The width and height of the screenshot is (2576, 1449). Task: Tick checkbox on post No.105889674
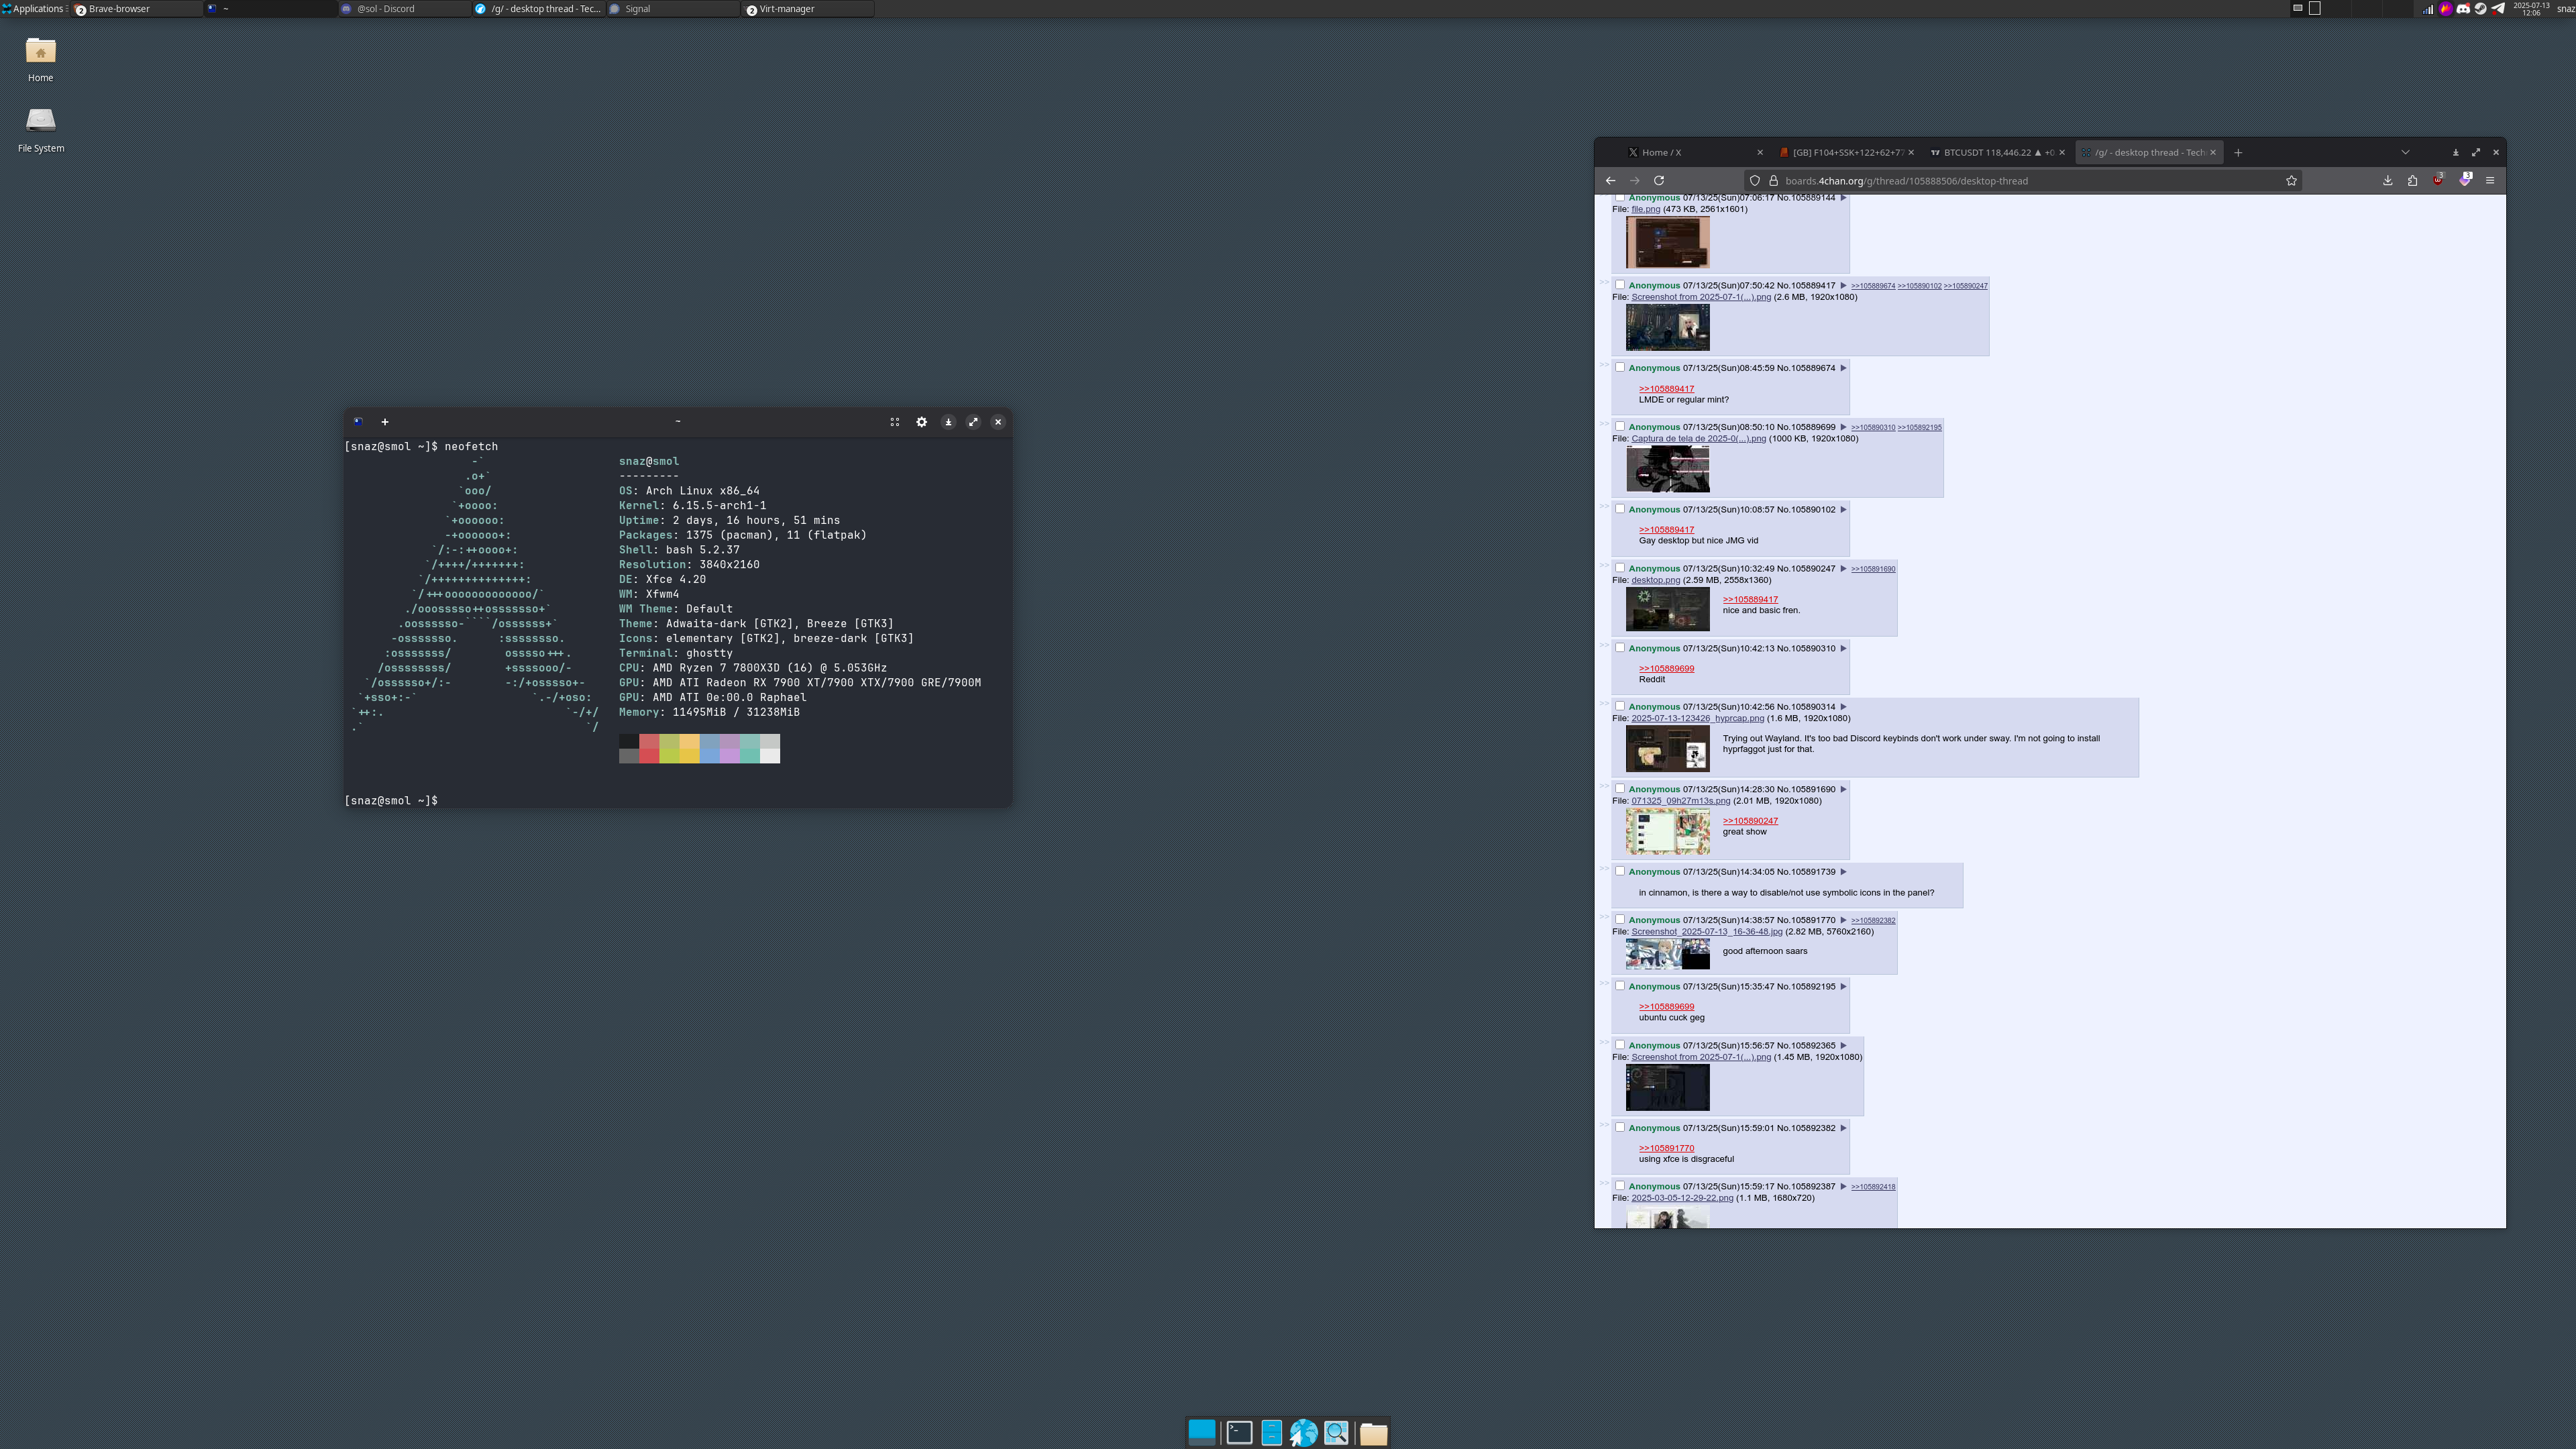point(1620,367)
